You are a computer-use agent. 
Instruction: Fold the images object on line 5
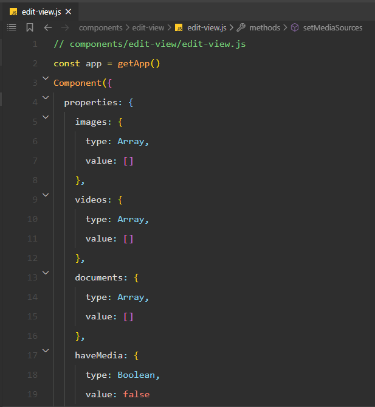click(x=46, y=117)
